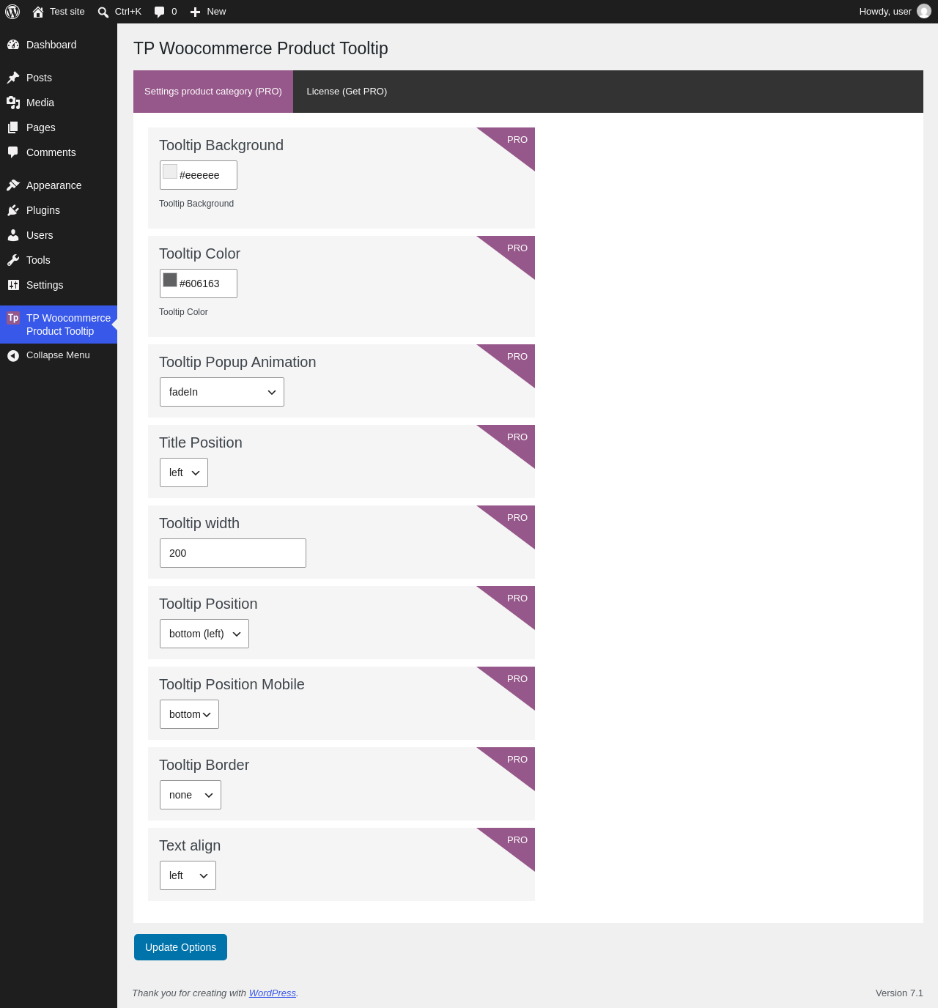
Task: Open the Pages menu
Action: (x=59, y=127)
